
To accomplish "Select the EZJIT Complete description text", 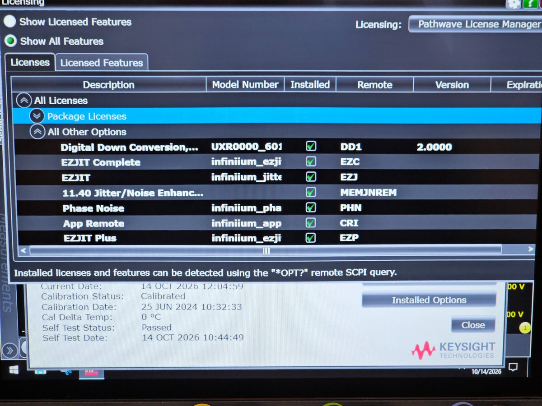I will [101, 162].
